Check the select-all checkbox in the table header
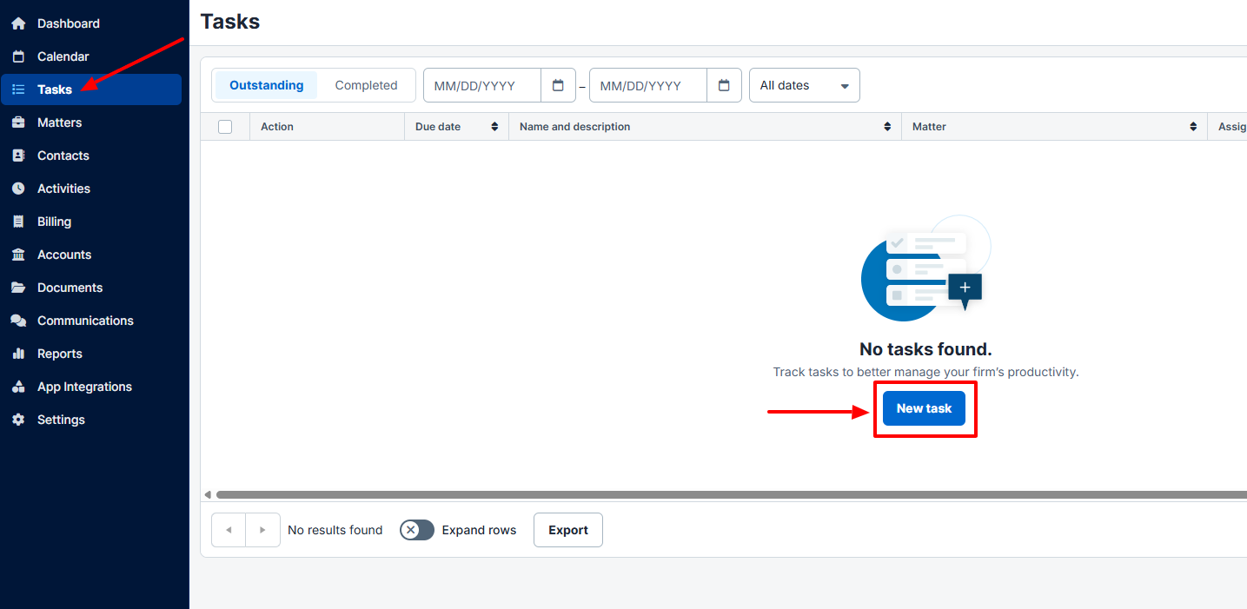Screen dimensions: 1247x609 point(225,126)
